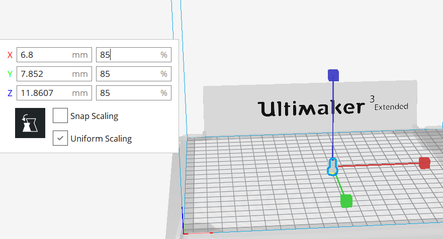This screenshot has height=239, width=443.
Task: Click the X scale percentage field
Action: (x=134, y=55)
